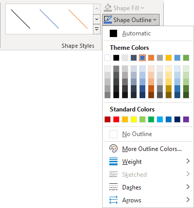Click the empty No Outline box icon
Screen dimensions: 194x208
113,134
